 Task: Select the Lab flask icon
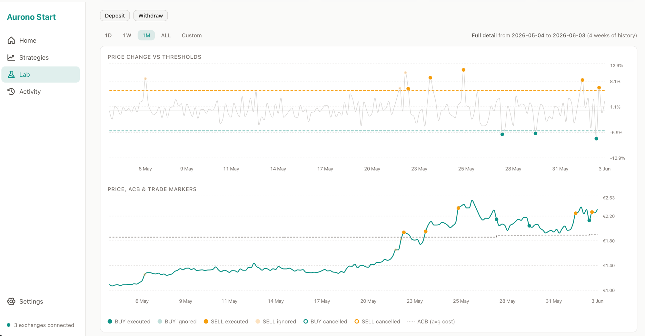point(11,75)
